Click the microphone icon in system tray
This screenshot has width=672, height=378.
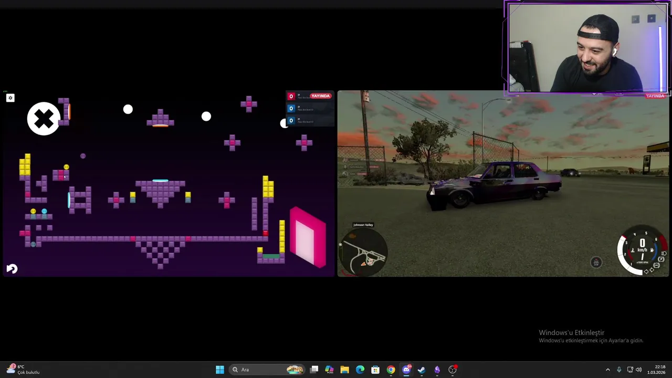[619, 370]
